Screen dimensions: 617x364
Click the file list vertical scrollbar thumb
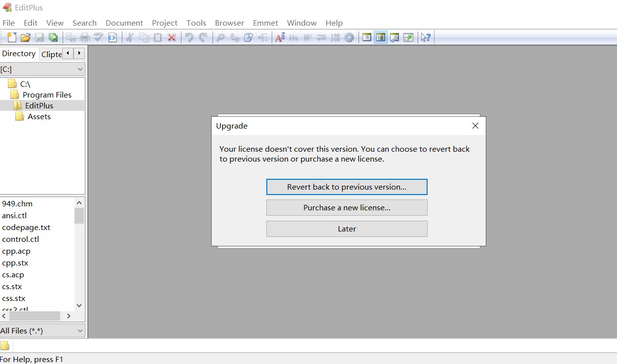(x=79, y=216)
